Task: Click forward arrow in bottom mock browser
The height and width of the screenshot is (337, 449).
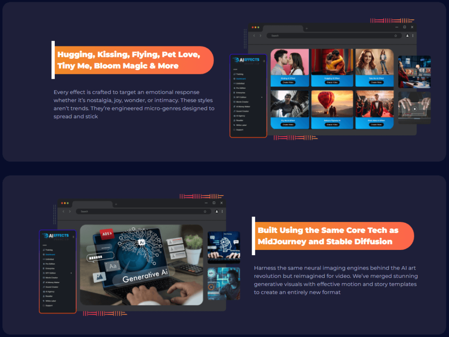Action: (70, 211)
